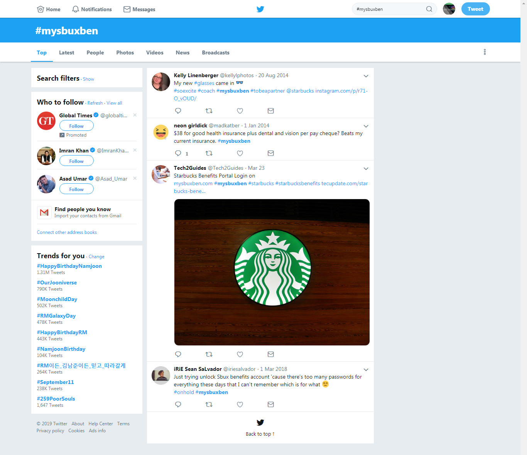Like Kelly Linenberger's tweet

[x=240, y=111]
